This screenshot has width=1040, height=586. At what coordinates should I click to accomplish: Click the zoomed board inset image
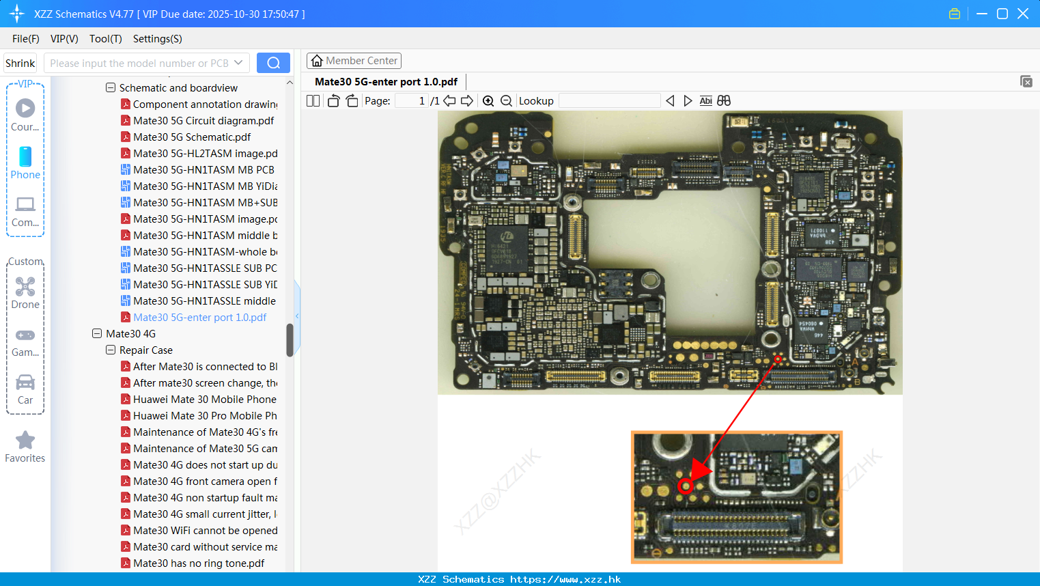[x=737, y=497]
